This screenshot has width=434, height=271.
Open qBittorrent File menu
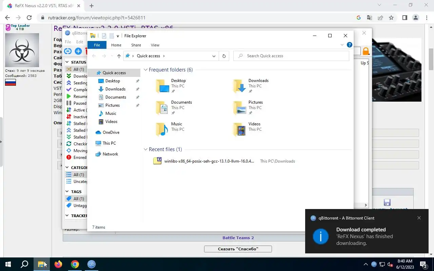click(68, 42)
